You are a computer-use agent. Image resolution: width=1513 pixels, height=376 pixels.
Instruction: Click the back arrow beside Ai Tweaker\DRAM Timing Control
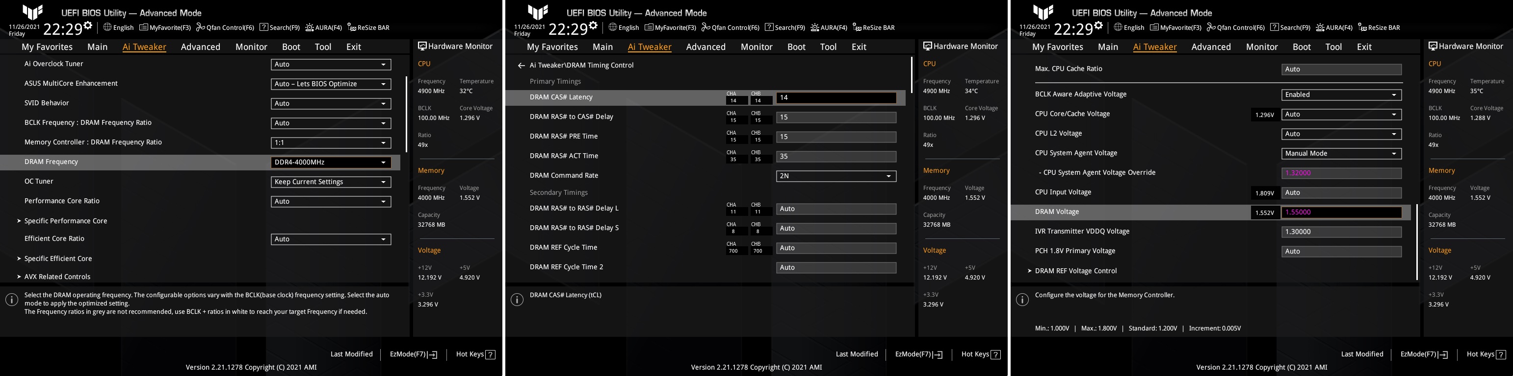tap(521, 66)
